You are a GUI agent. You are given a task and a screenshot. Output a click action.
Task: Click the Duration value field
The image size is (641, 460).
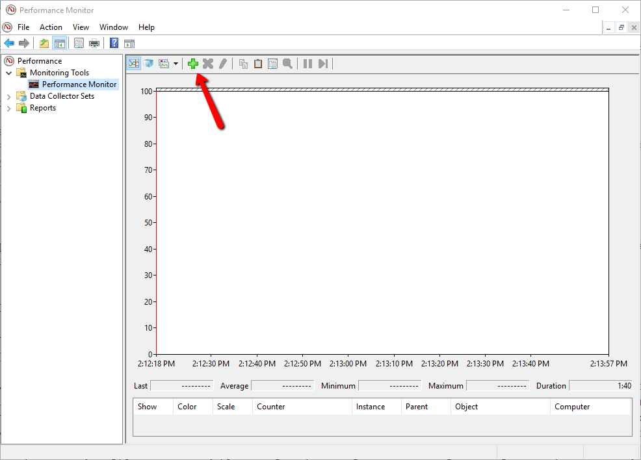pos(601,386)
